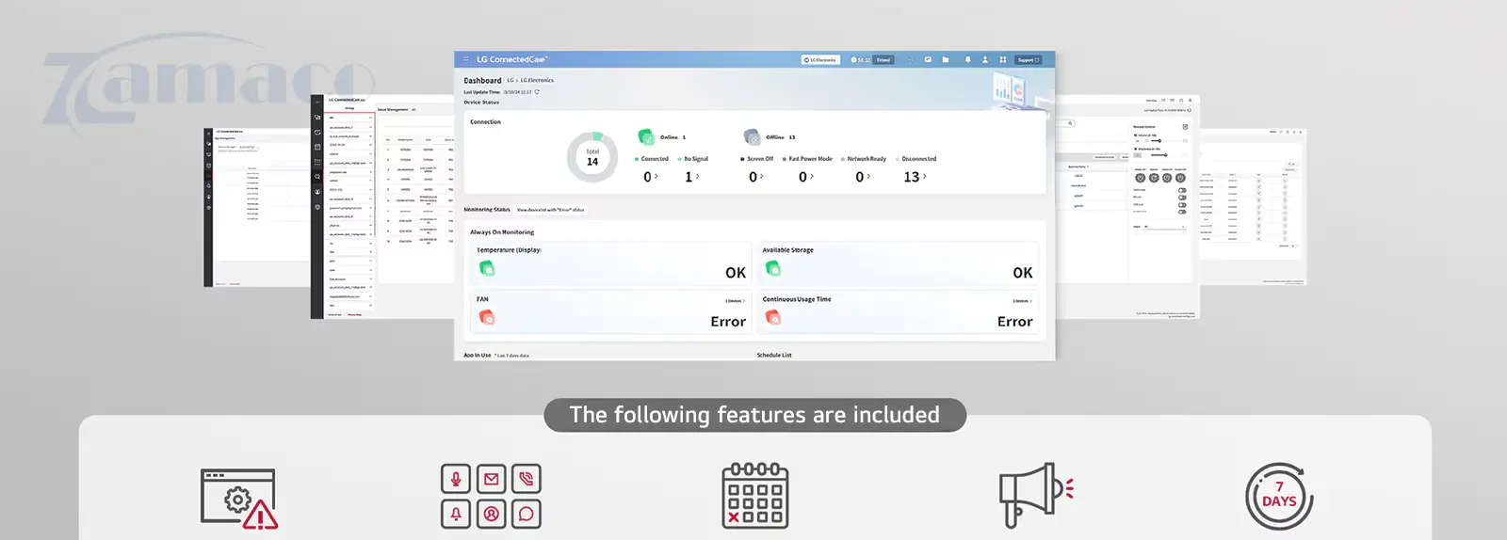Image resolution: width=1507 pixels, height=540 pixels.
Task: Click the power off button in Remote Control
Action: point(1140,178)
